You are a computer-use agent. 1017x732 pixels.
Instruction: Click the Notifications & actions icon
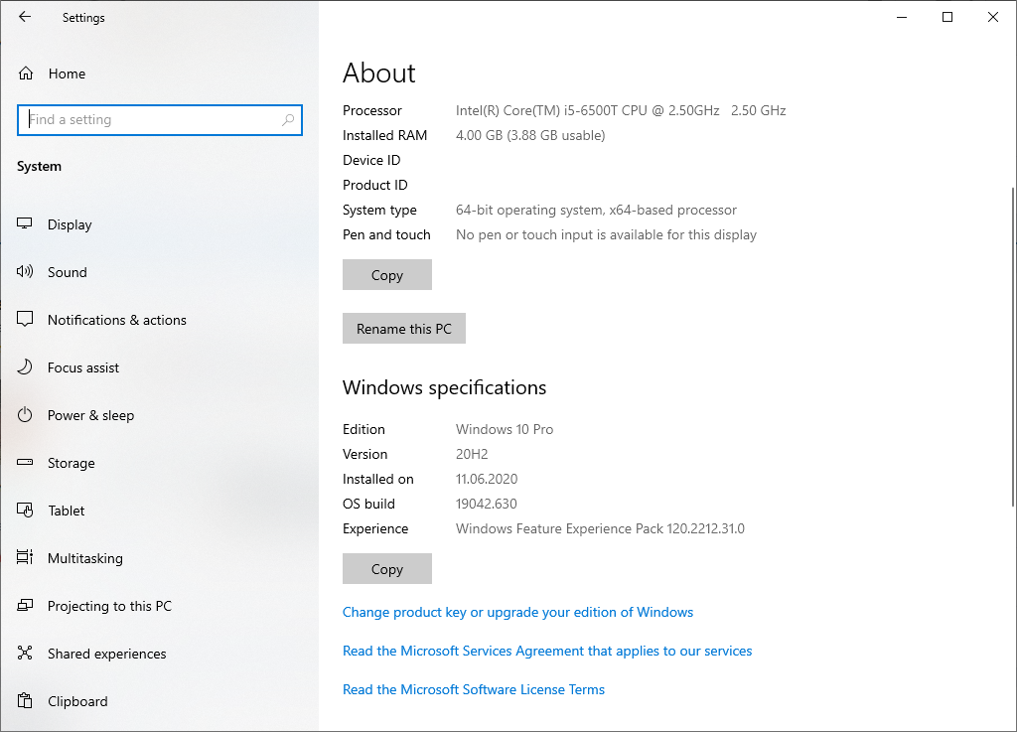tap(25, 319)
